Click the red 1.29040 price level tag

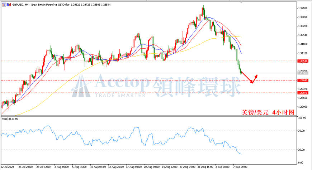303,80
